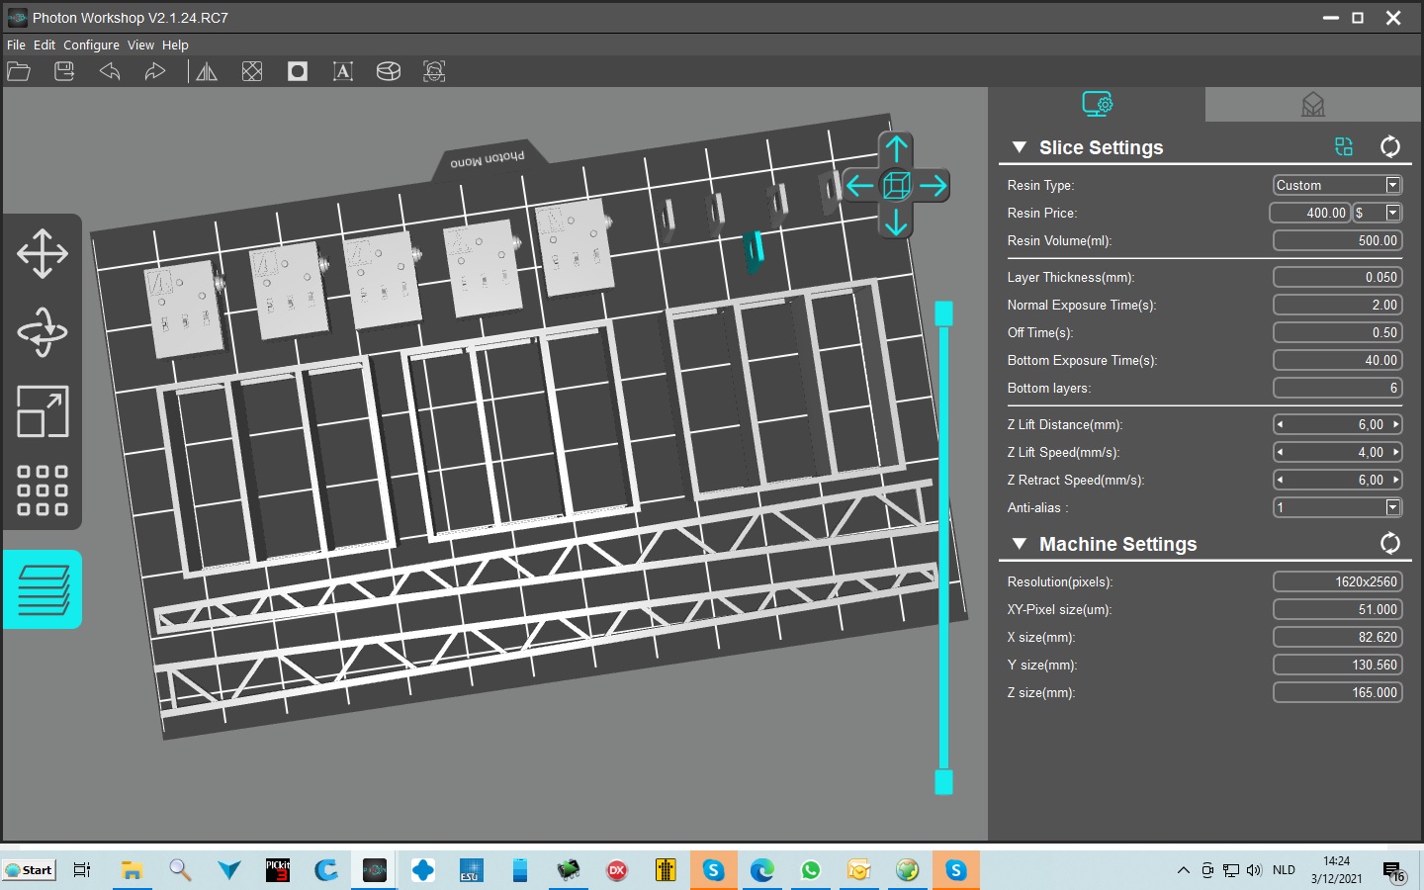Viewport: 1424px width, 890px height.
Task: Click the Normal Exposure Time field
Action: (x=1338, y=305)
